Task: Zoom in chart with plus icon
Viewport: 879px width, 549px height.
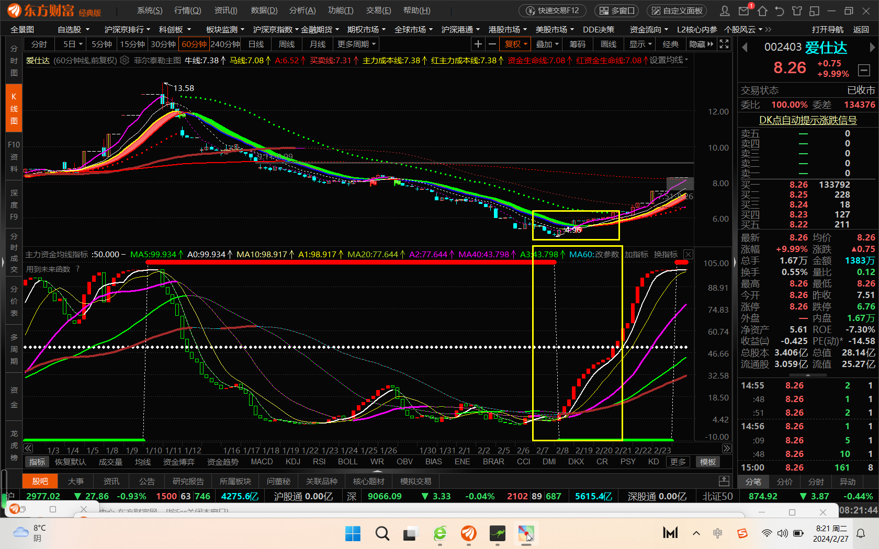Action: [x=478, y=44]
